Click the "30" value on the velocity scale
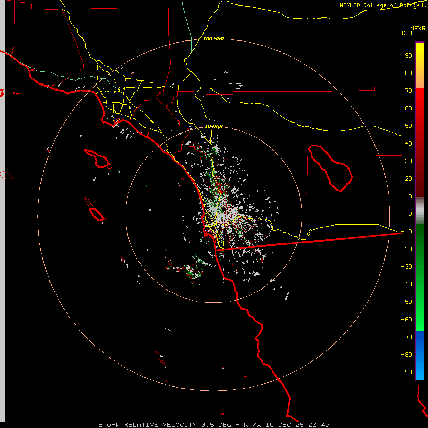428x428 pixels. (x=409, y=161)
